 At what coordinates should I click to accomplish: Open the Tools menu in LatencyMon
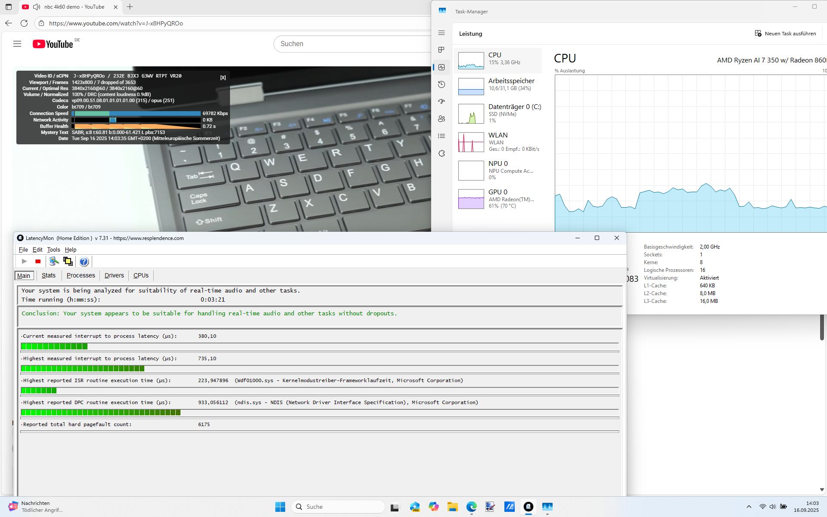[53, 250]
